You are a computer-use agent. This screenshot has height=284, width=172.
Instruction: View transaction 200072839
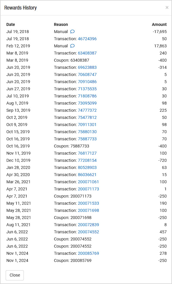pos(89,225)
